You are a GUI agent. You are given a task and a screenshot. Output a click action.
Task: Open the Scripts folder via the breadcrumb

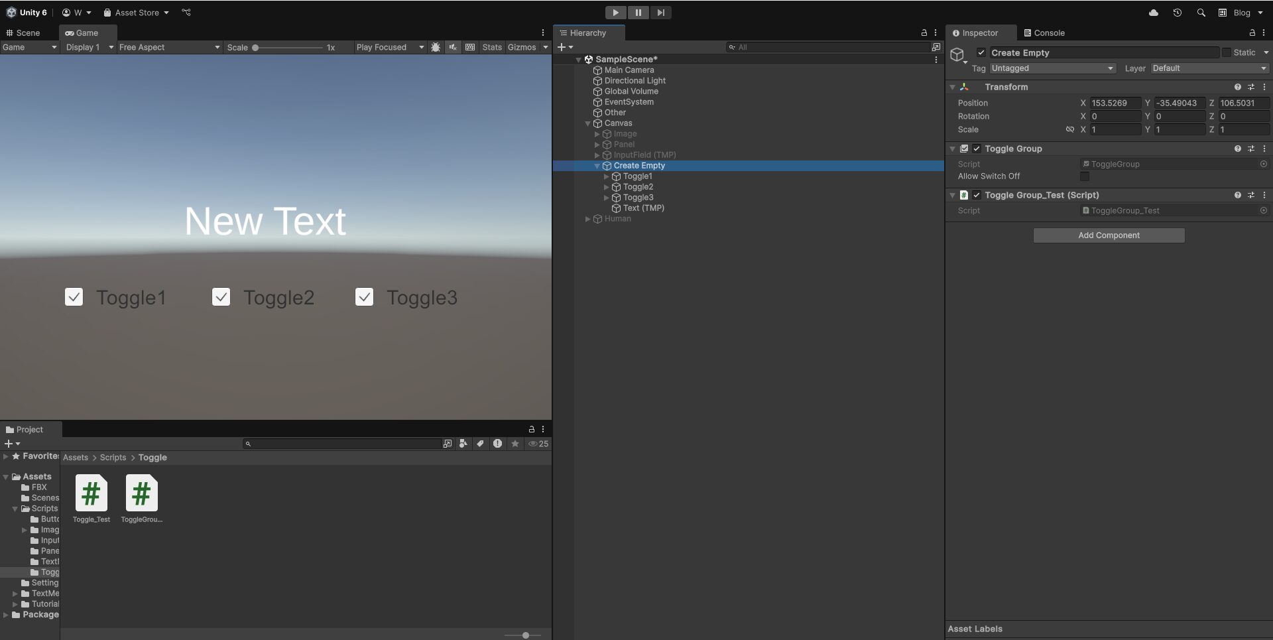113,457
